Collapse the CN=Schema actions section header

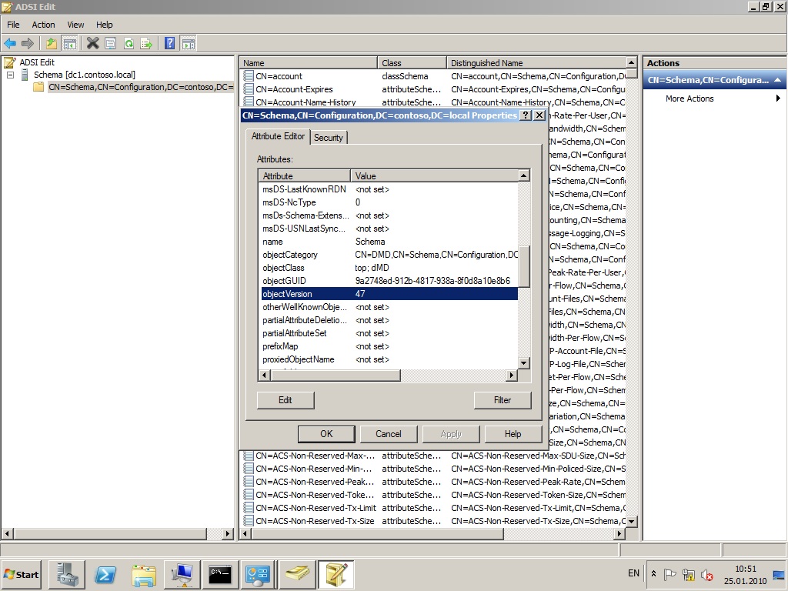click(x=777, y=80)
